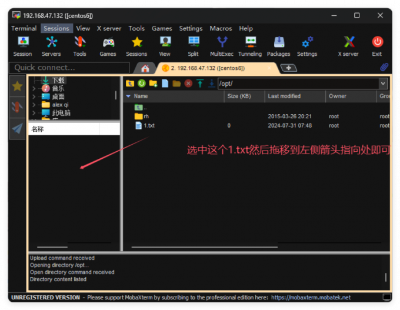400x310 pixels.
Task: Open the Packages toolbar icon
Action: [x=279, y=46]
